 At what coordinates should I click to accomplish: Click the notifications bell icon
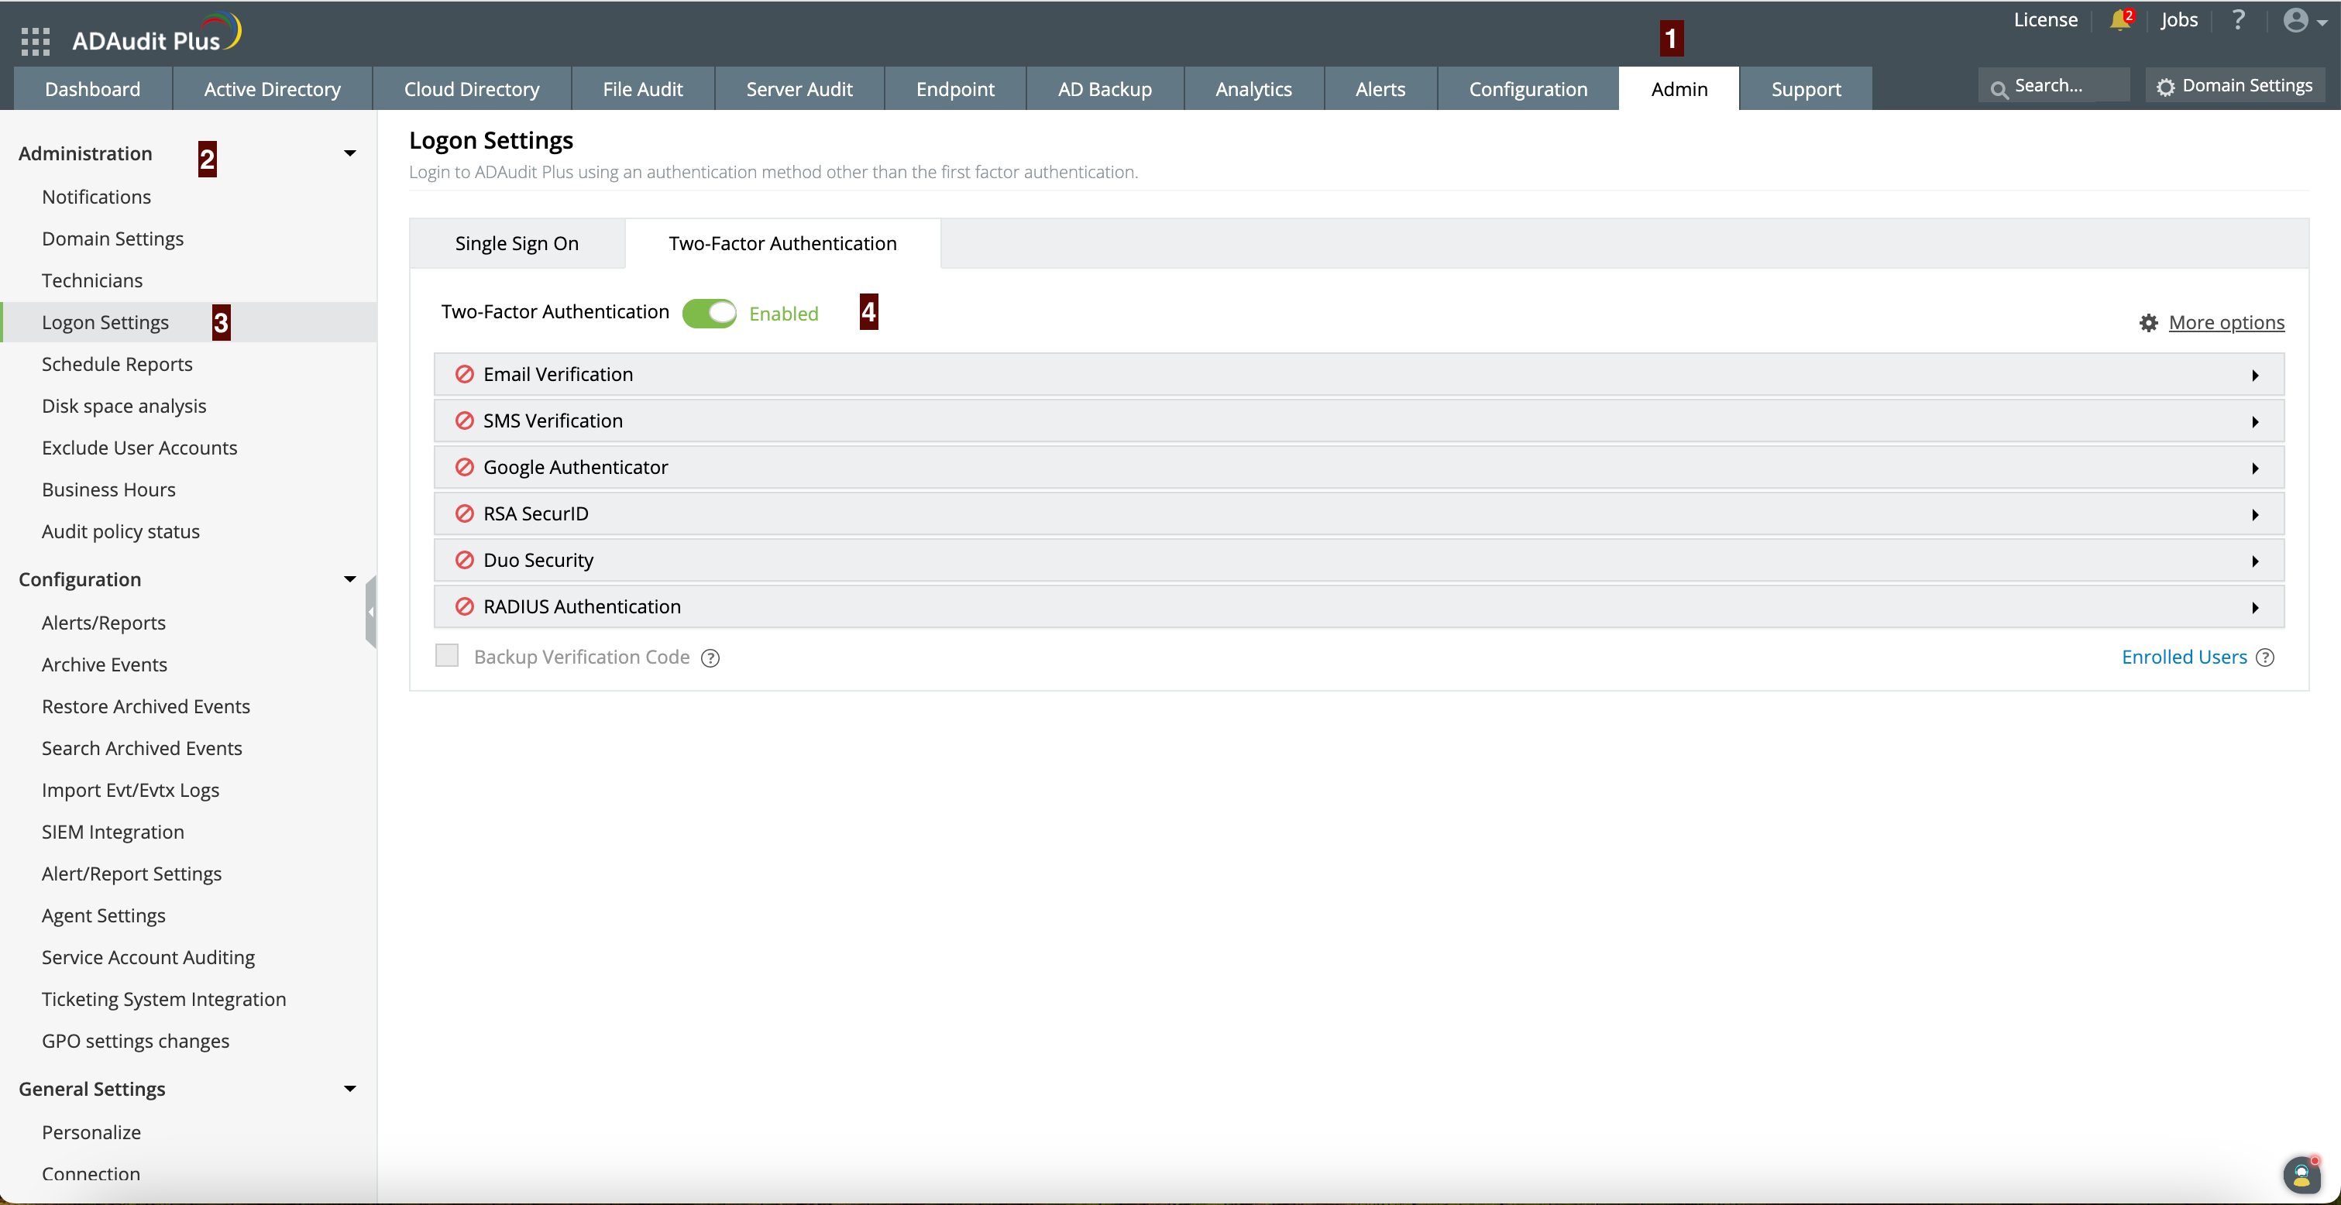tap(2119, 20)
